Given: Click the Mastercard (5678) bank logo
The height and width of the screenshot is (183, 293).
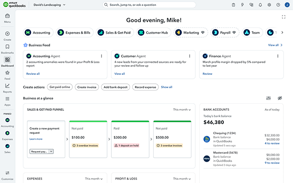Looking at the screenshot, I should click(x=207, y=159).
